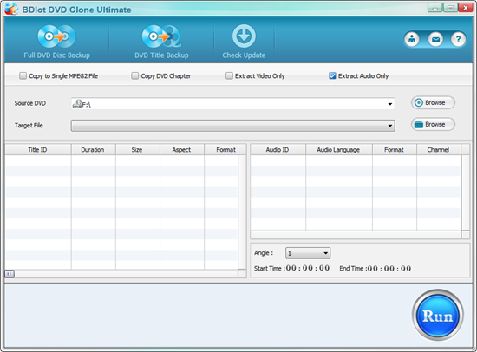Screen dimensions: 477x352
Task: Click the BDlot app logo in title bar
Action: click(x=11, y=9)
